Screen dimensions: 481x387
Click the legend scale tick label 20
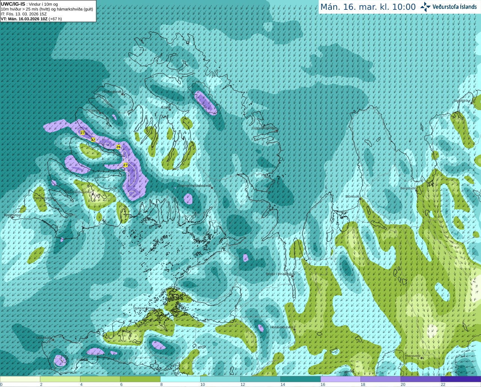[403, 384]
